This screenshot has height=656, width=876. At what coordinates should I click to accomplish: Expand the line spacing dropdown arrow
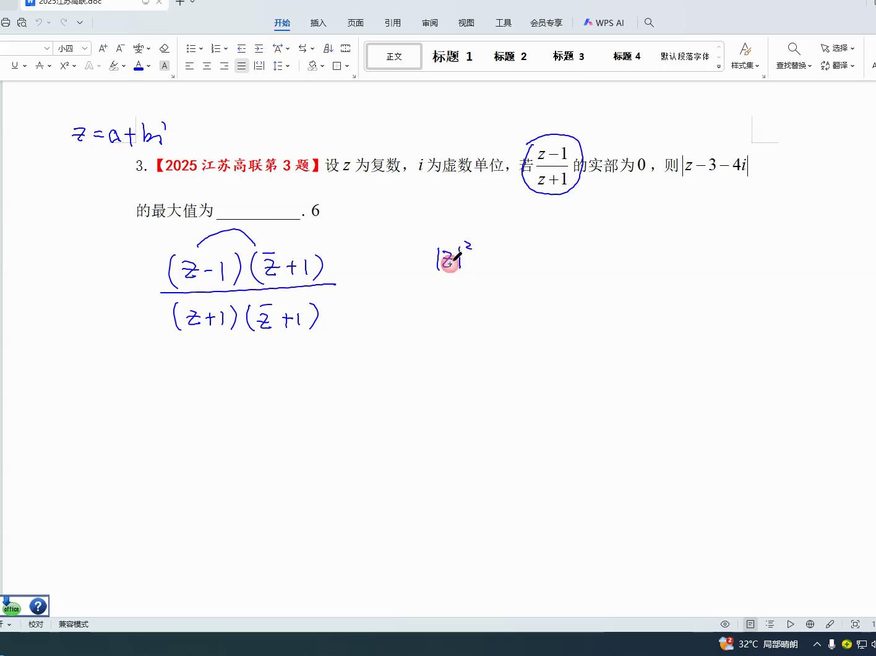tap(288, 66)
